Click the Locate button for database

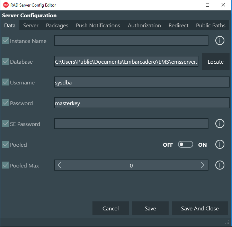coord(216,62)
